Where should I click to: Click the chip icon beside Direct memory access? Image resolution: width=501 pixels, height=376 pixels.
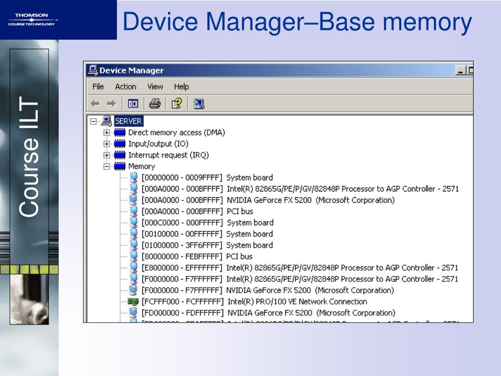120,132
